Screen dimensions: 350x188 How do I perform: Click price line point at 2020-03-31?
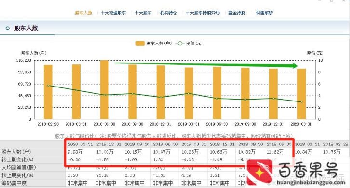pos(302,102)
